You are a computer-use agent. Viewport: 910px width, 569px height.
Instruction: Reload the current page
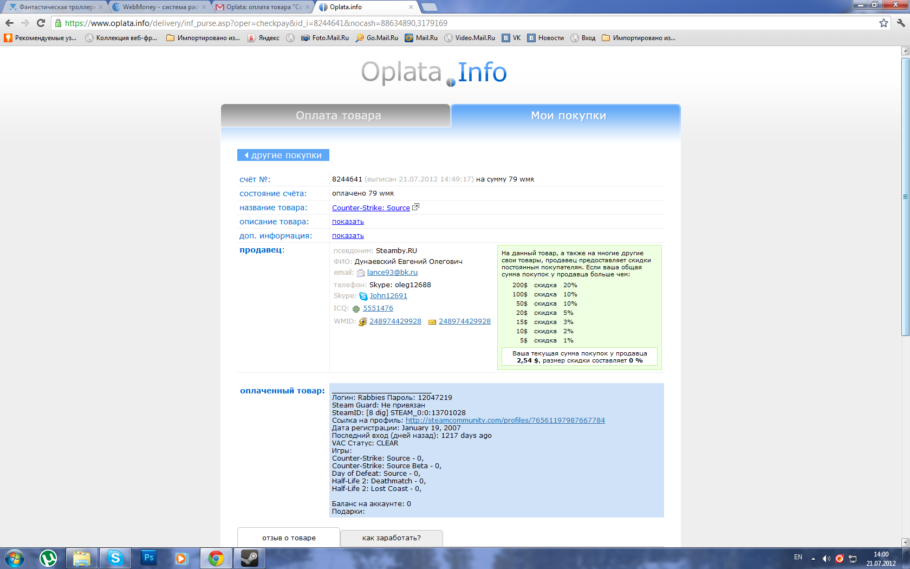point(41,23)
